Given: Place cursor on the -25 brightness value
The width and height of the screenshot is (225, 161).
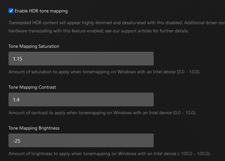Looking at the screenshot, I should pyautogui.click(x=17, y=141).
